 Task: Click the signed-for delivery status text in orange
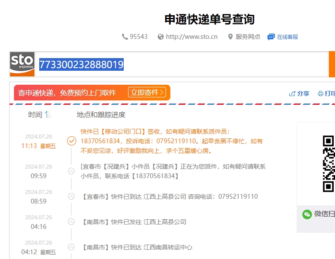click(x=172, y=141)
